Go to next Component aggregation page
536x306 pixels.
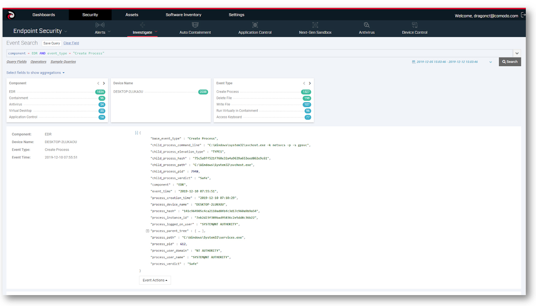pos(104,83)
